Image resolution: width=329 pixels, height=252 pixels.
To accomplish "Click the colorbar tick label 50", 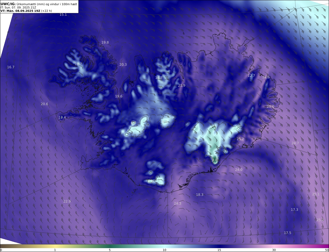I will coord(327,250).
